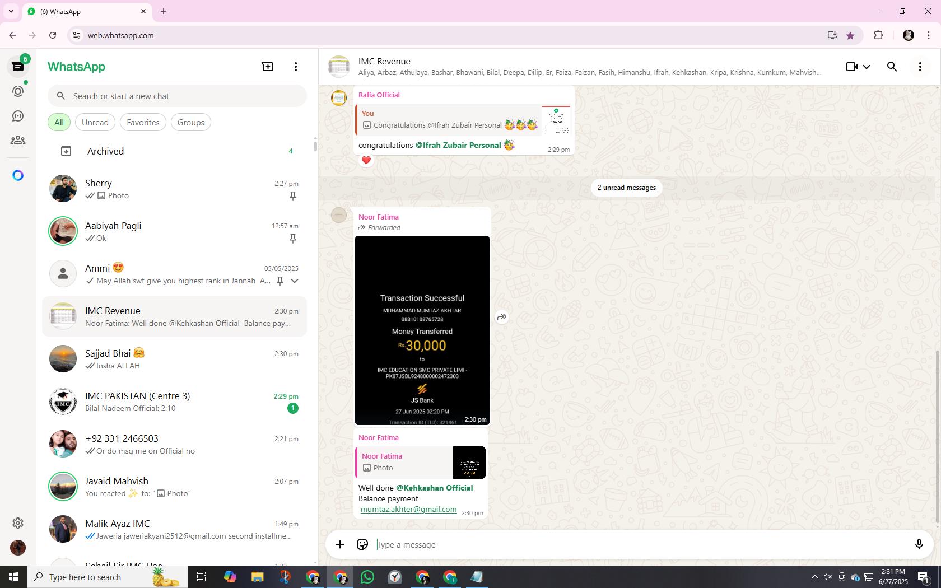Open the Malik Ayaz IMC chat
941x588 pixels.
(175, 529)
